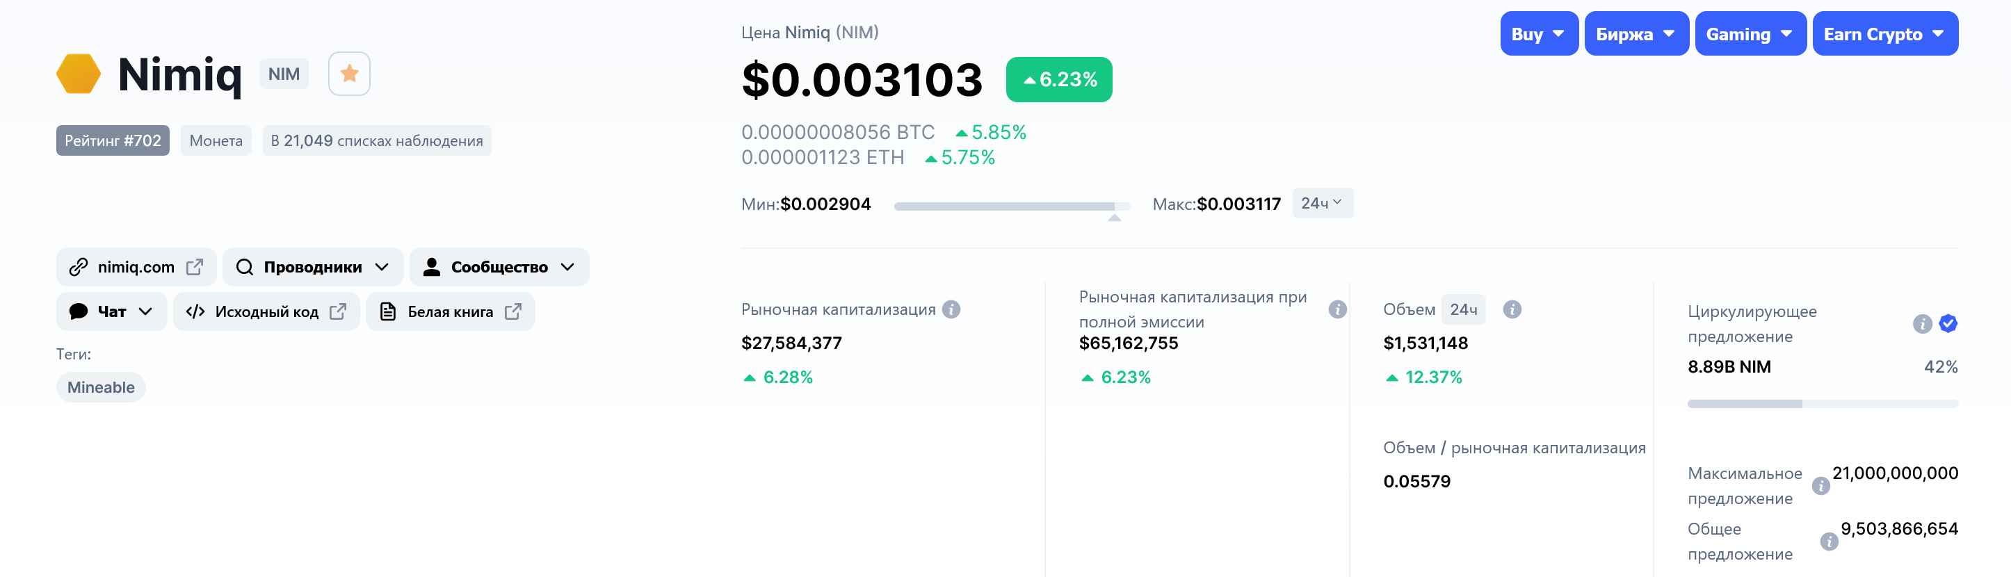
Task: Expand the Биржа dropdown
Action: [x=1636, y=33]
